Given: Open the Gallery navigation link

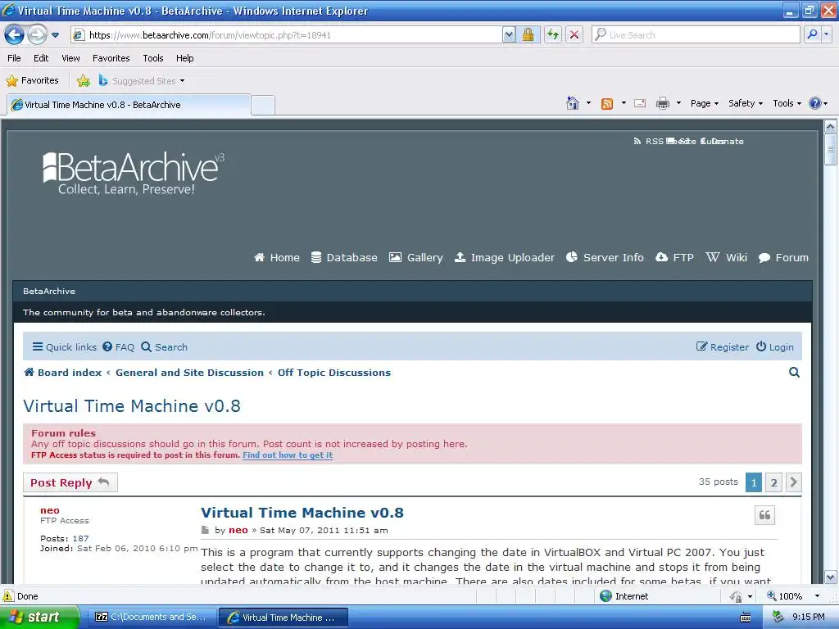Looking at the screenshot, I should 415,258.
